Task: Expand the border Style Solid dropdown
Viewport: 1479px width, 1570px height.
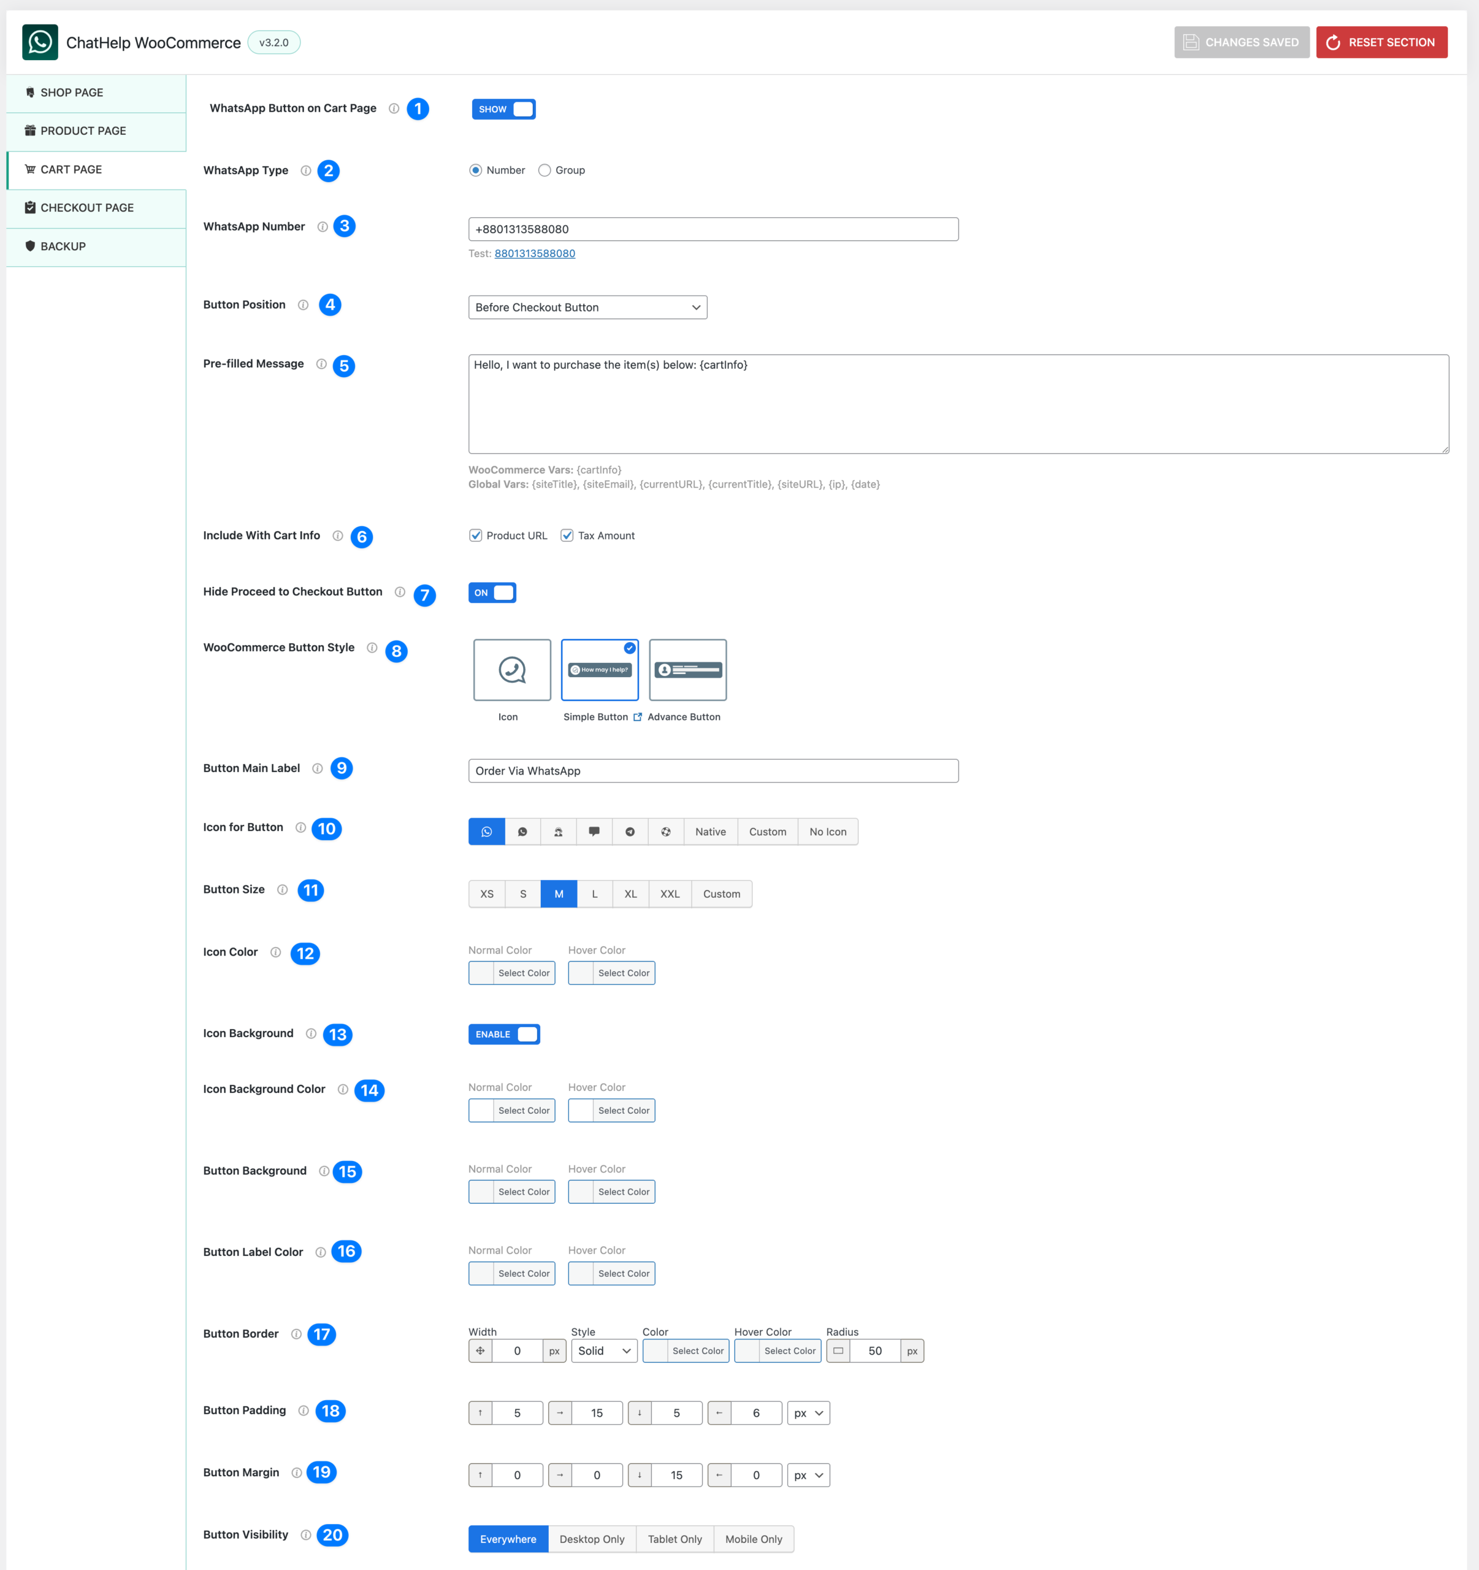Action: click(x=604, y=1350)
